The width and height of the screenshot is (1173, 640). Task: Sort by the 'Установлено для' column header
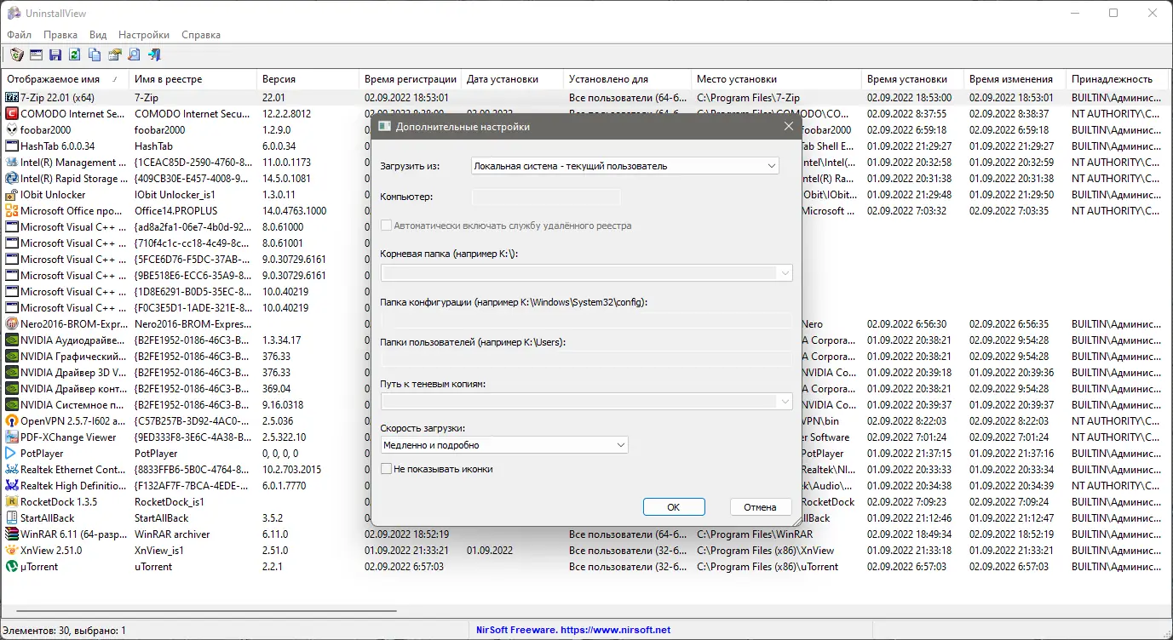(627, 79)
